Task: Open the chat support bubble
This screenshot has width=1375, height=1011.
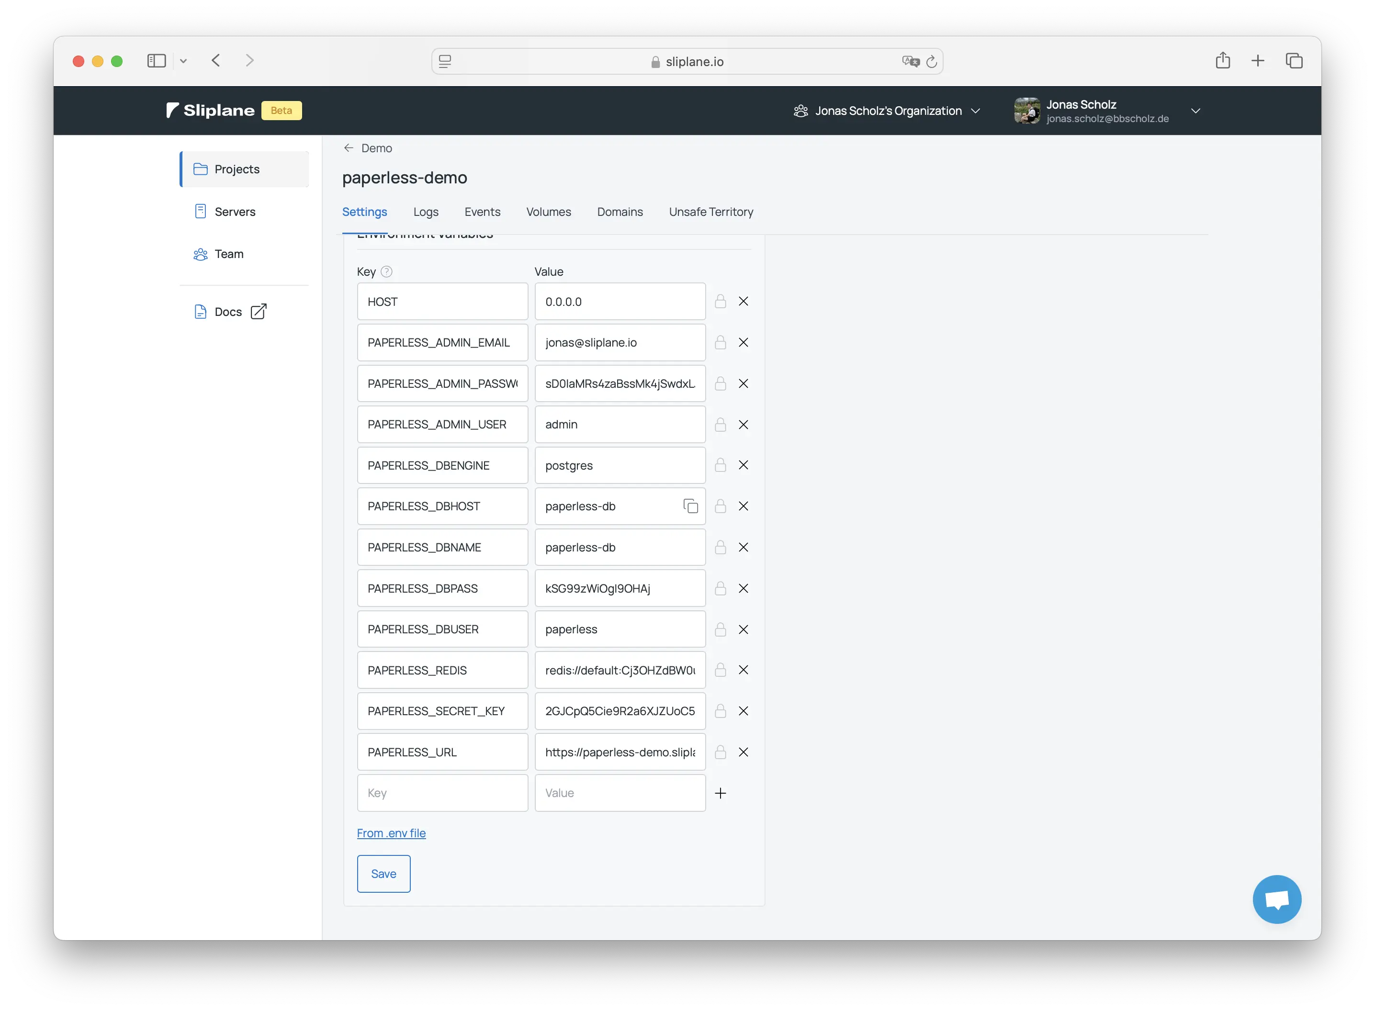Action: tap(1276, 899)
